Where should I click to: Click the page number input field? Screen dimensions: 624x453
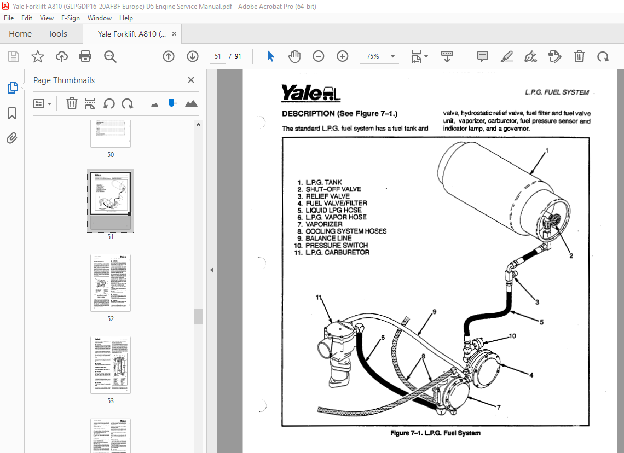pos(218,56)
